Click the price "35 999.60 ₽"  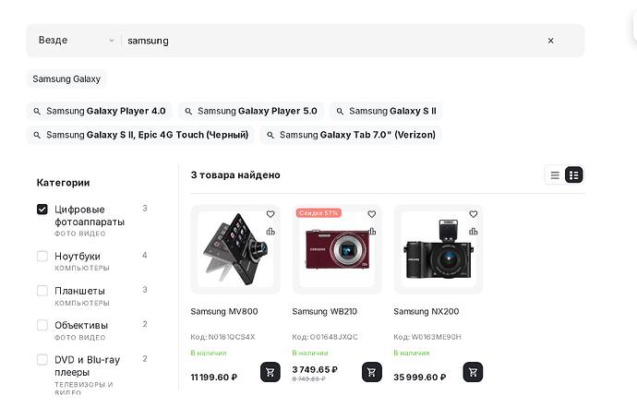point(420,378)
